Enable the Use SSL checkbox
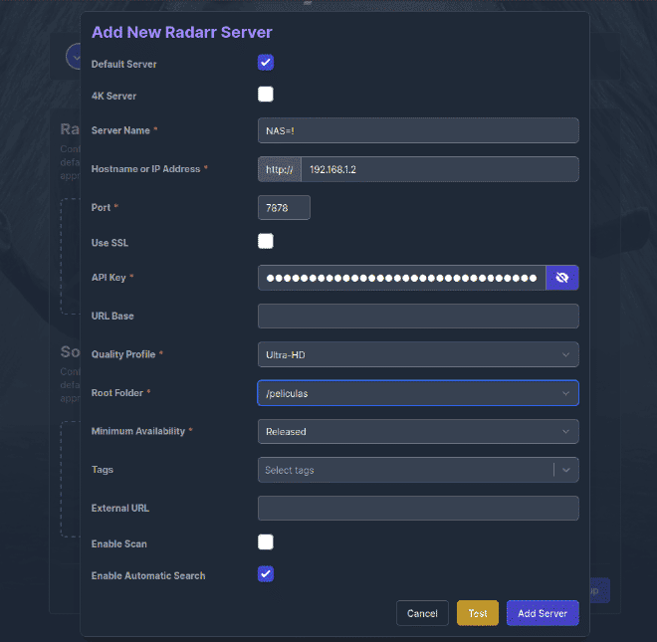Viewport: 657px width, 642px height. pyautogui.click(x=266, y=241)
